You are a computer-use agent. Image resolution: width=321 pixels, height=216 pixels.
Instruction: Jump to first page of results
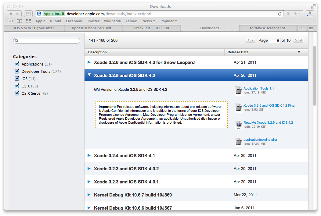(248, 40)
